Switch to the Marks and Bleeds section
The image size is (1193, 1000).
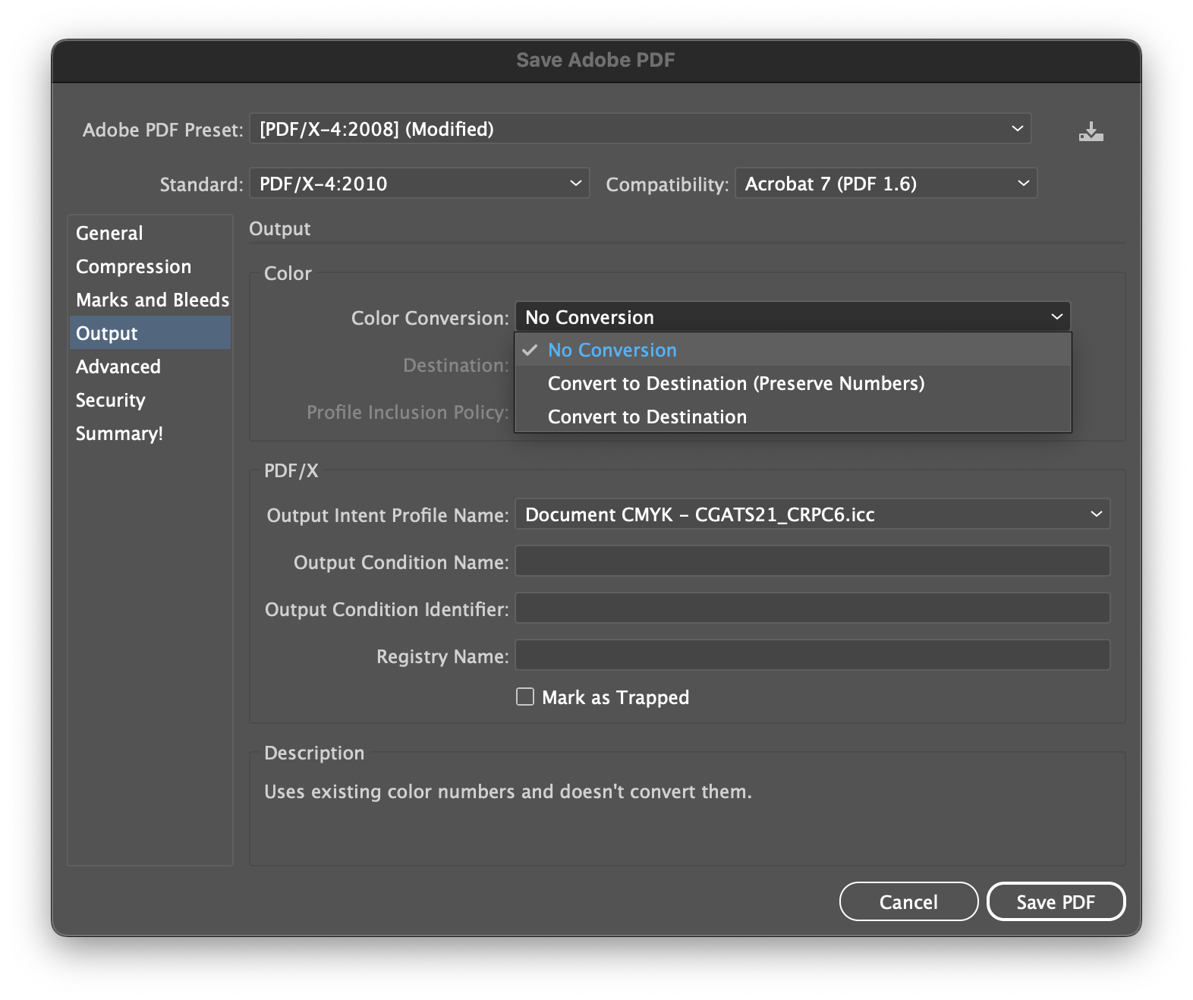click(x=150, y=300)
